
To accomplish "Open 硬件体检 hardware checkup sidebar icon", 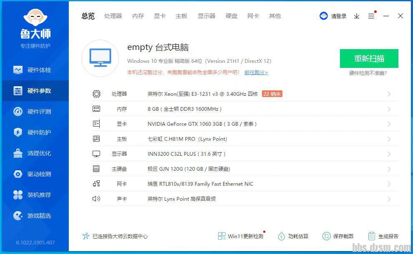I will [x=18, y=70].
